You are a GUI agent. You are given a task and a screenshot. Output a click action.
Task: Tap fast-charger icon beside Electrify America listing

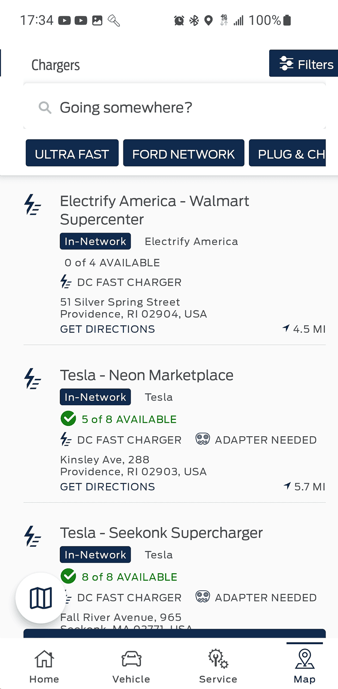coord(33,205)
